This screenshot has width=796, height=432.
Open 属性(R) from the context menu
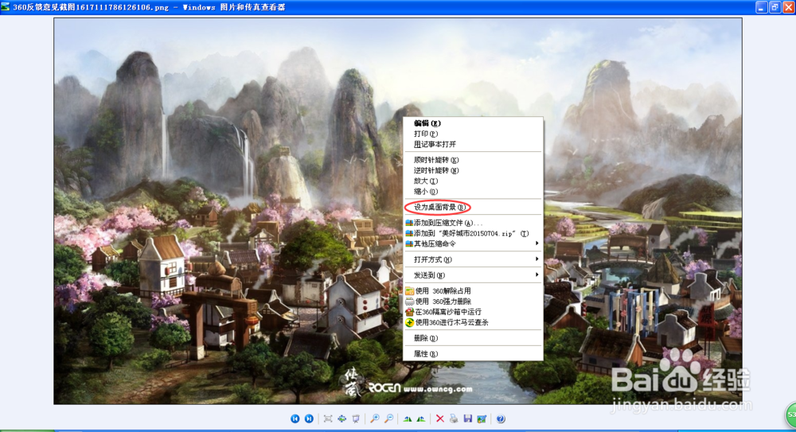(x=473, y=354)
